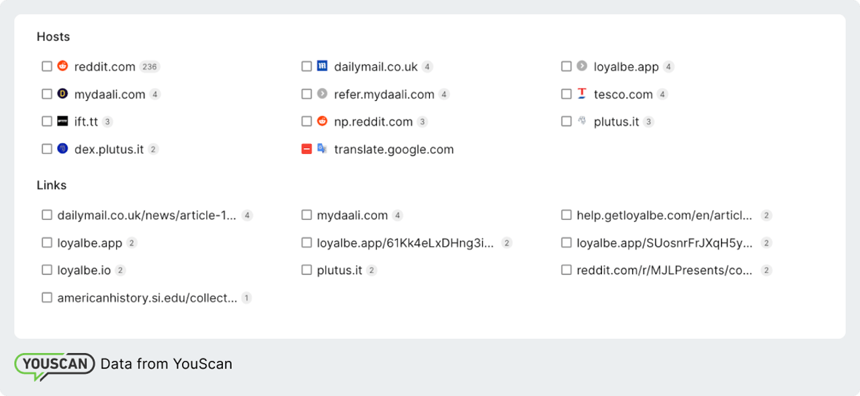Click the red minus icon before translate.google.com
Image resolution: width=860 pixels, height=396 pixels.
click(306, 149)
